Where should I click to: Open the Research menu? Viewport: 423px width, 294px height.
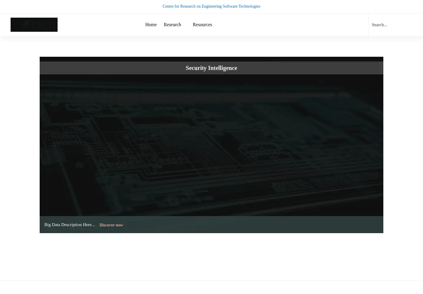(x=172, y=25)
